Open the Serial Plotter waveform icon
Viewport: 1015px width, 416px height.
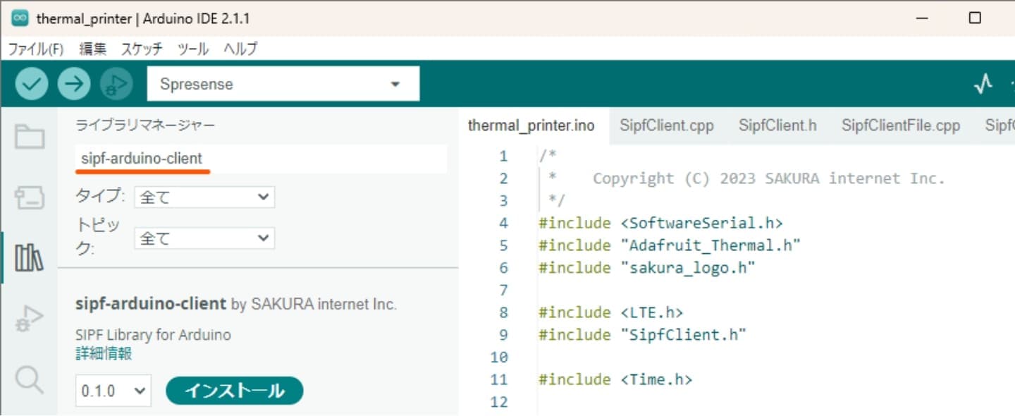click(x=983, y=84)
